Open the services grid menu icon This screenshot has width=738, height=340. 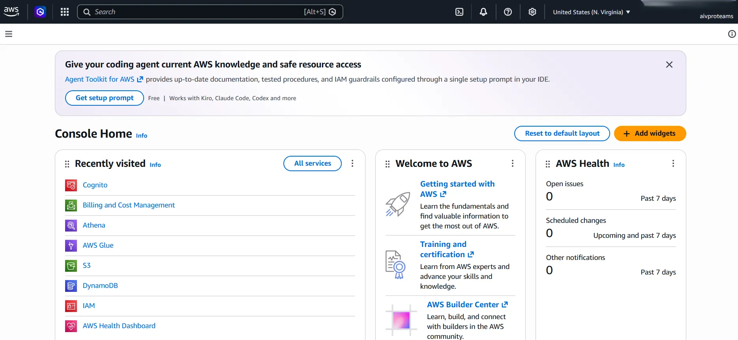pyautogui.click(x=65, y=12)
